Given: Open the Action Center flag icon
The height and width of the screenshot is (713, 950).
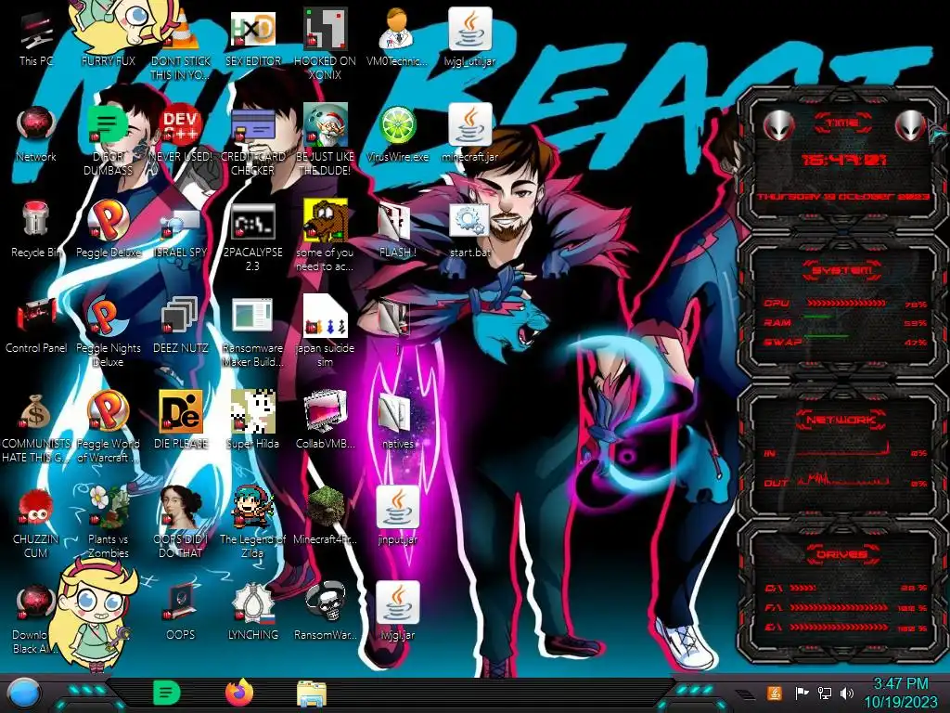Looking at the screenshot, I should (802, 693).
